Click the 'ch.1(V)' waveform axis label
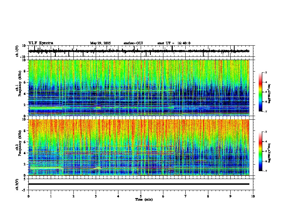 [17, 51]
